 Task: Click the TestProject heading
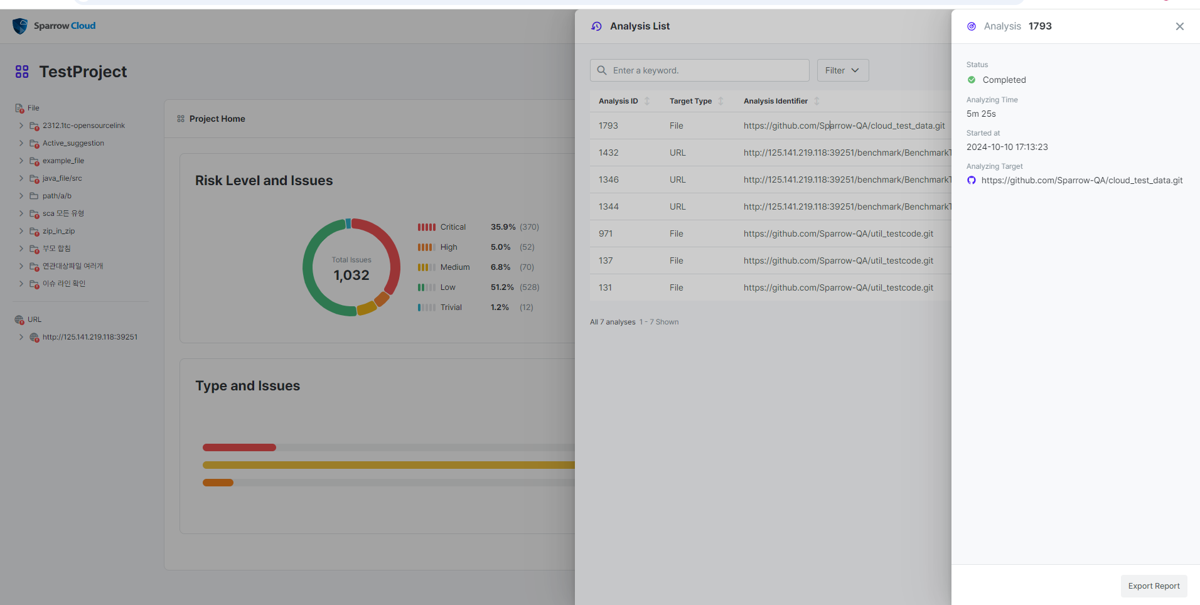(83, 72)
